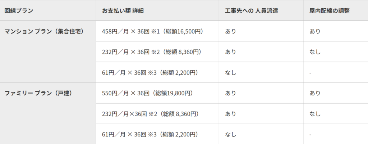This screenshot has width=368, height=144.
Task: Select the 総額19,800円 total text
Action: (x=173, y=93)
